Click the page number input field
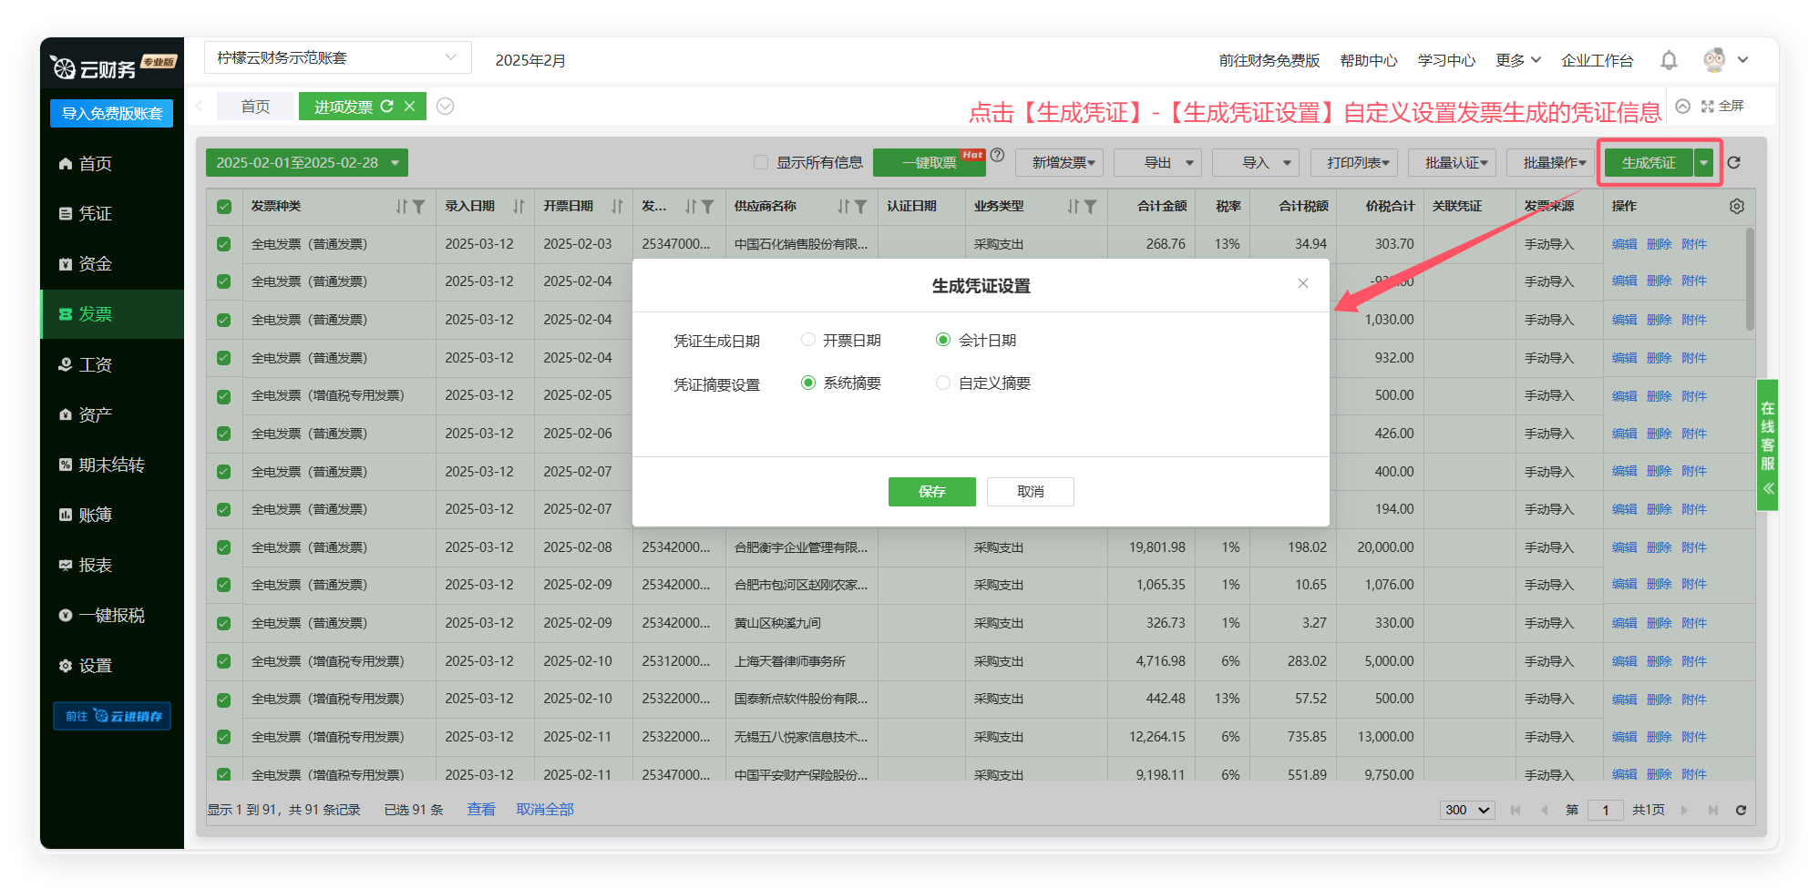Screen dimensions: 1819x889 click(x=1605, y=810)
